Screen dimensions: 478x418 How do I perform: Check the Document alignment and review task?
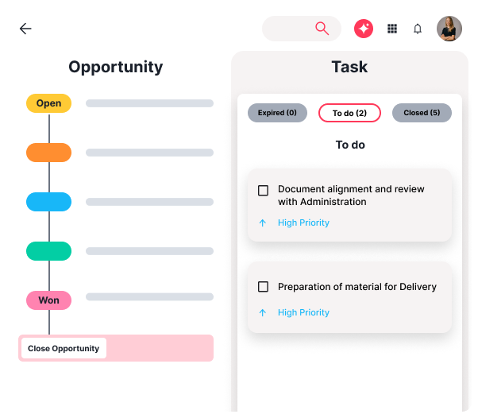tap(264, 191)
